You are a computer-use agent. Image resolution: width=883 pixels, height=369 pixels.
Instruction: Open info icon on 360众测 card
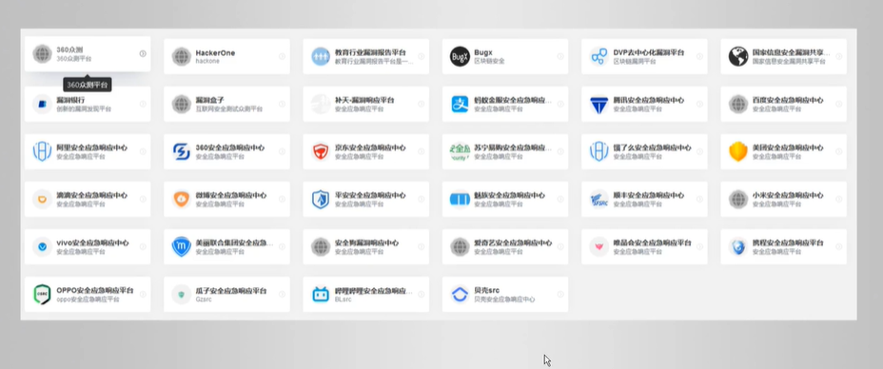(143, 54)
